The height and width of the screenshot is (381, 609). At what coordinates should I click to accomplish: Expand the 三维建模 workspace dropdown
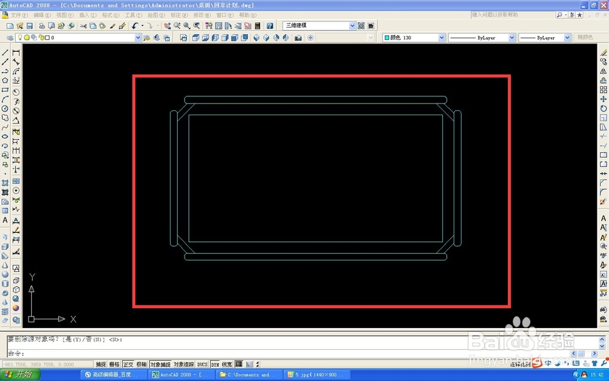pos(352,26)
